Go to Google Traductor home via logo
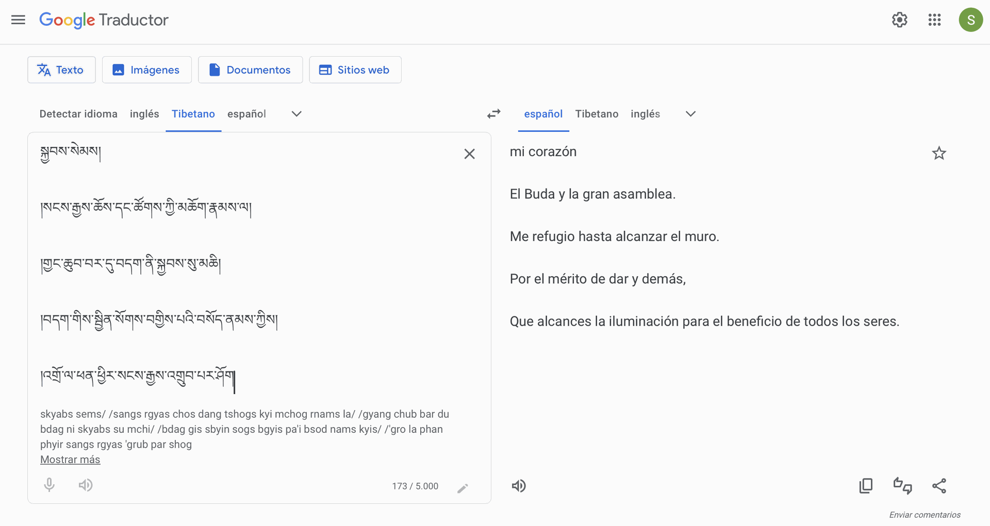This screenshot has height=526, width=990. [x=104, y=20]
